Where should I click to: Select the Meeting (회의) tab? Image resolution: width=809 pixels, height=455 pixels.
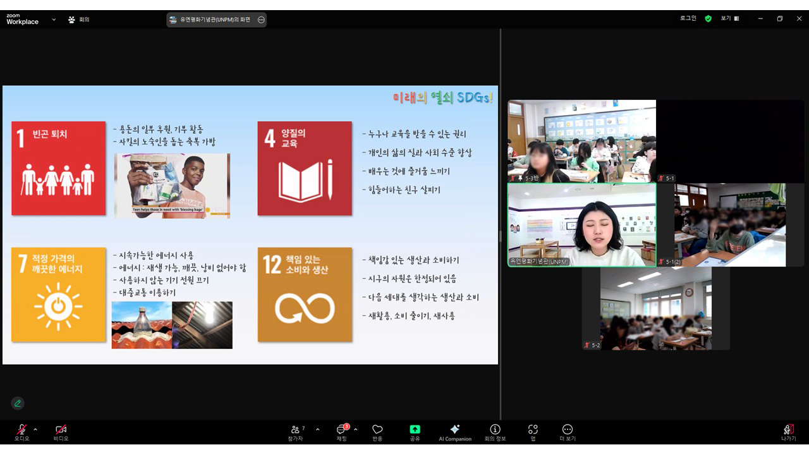pos(80,20)
